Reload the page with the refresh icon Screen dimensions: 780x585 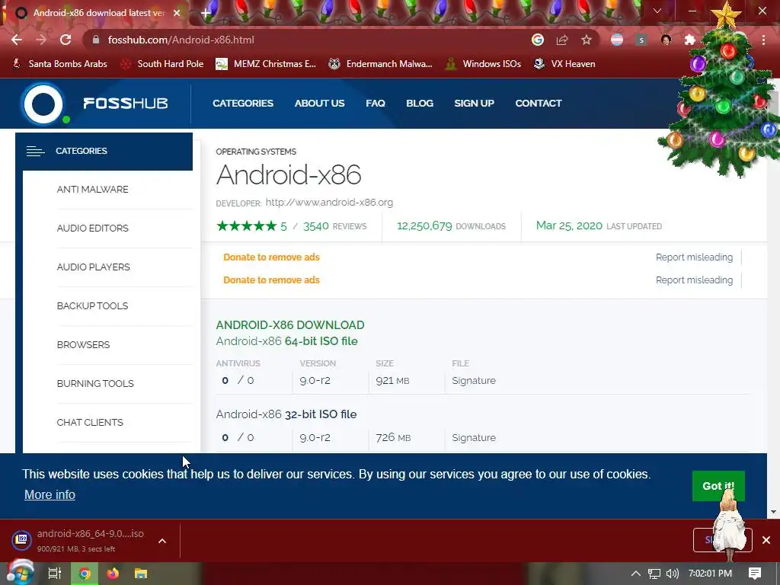(x=66, y=40)
